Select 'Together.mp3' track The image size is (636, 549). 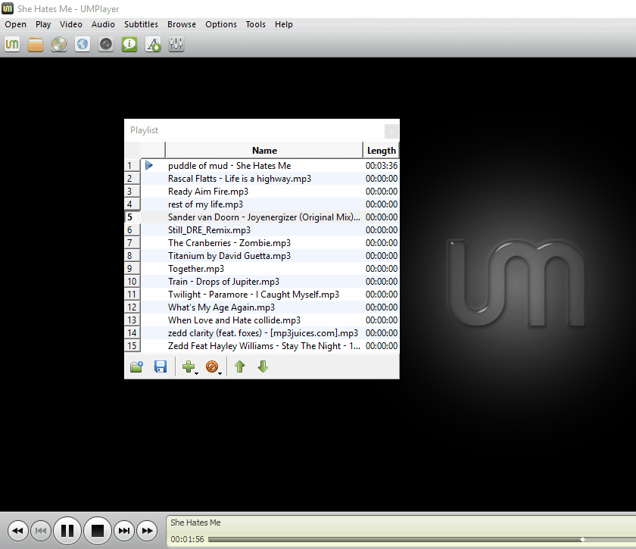pos(196,269)
